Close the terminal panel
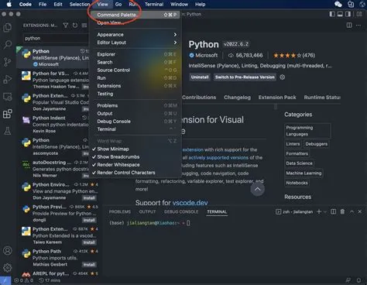This screenshot has width=367, height=285. 360,211
